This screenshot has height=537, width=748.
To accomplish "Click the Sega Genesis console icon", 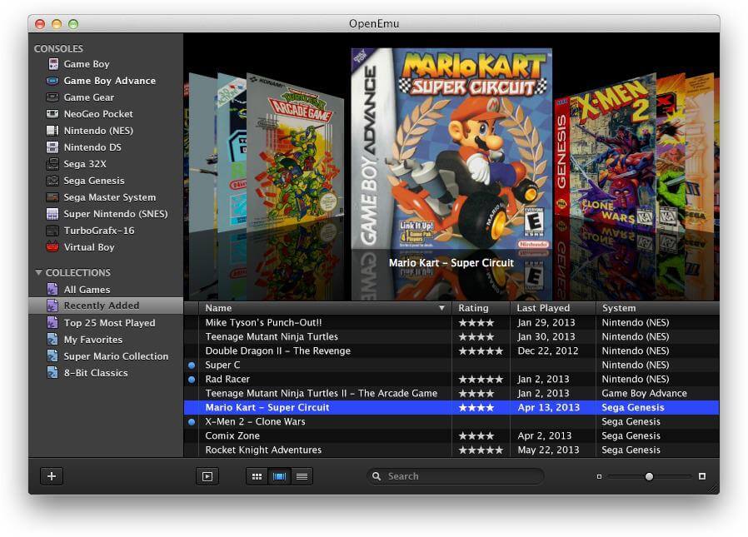I will 52,181.
